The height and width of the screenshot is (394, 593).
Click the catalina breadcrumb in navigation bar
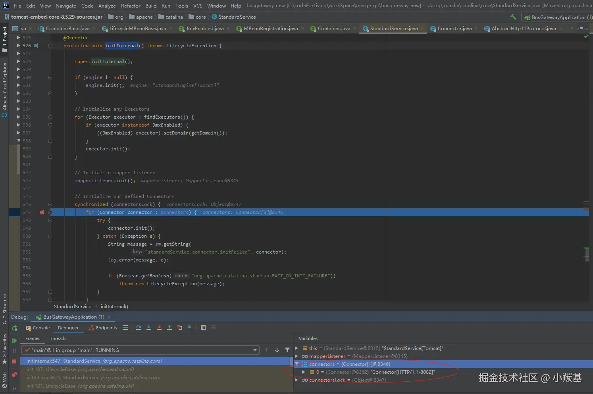coord(174,17)
